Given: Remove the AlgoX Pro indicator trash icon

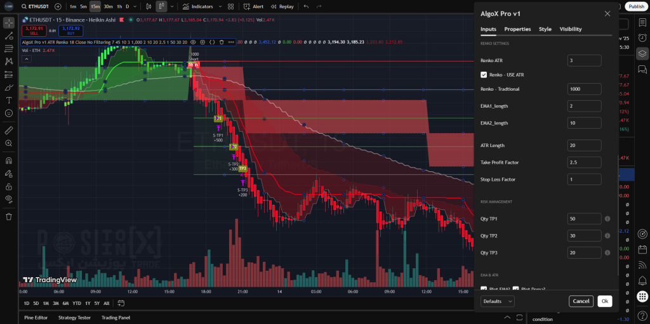Looking at the screenshot, I should [222, 42].
